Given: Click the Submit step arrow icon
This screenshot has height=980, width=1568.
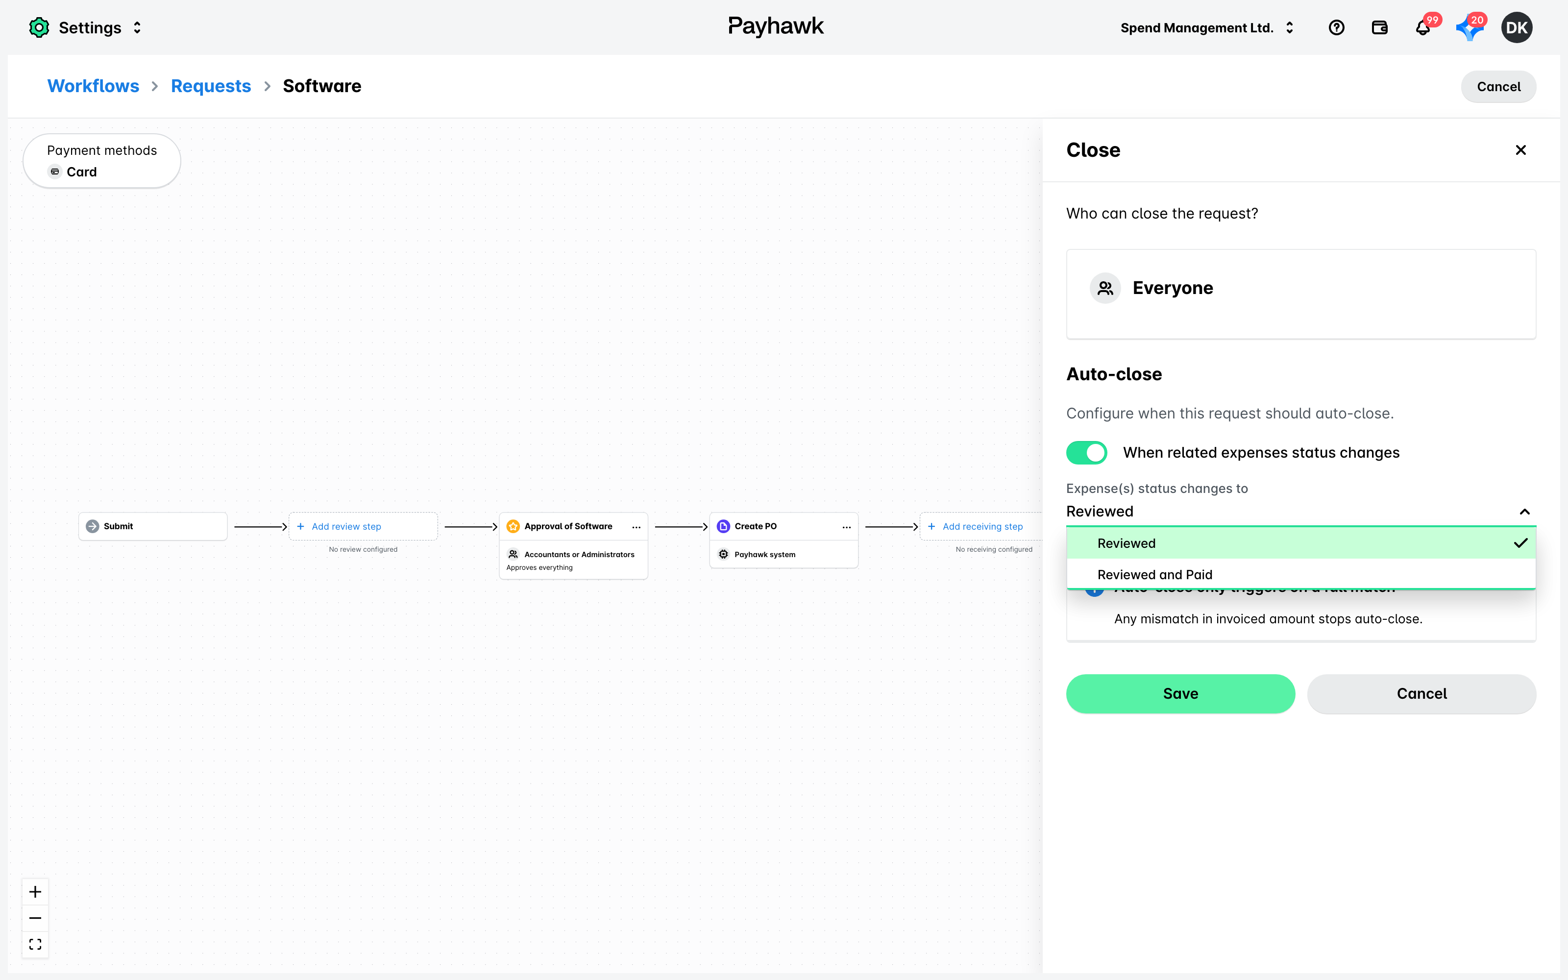Looking at the screenshot, I should (92, 526).
